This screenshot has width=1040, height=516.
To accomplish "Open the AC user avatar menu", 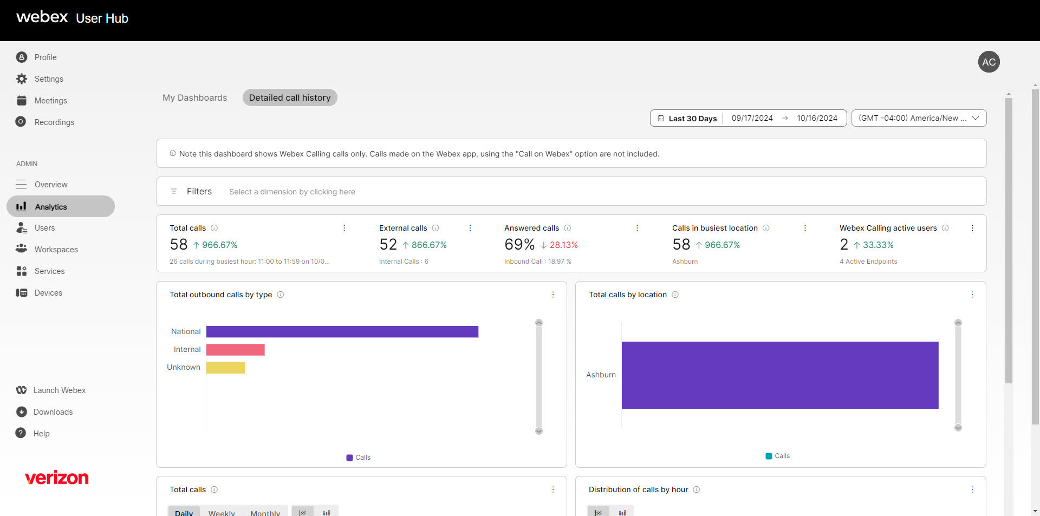I will coord(989,62).
